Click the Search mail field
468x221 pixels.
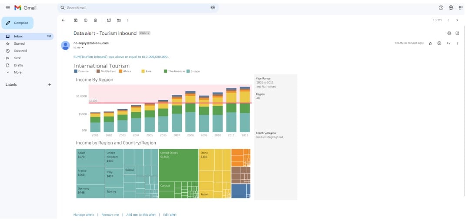pos(130,8)
